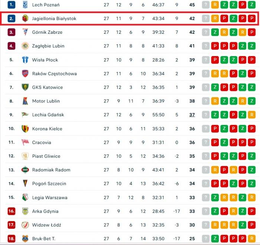Click the Raków Częstochowa club crest
Viewport: 260px width, 245px height.
(25, 73)
